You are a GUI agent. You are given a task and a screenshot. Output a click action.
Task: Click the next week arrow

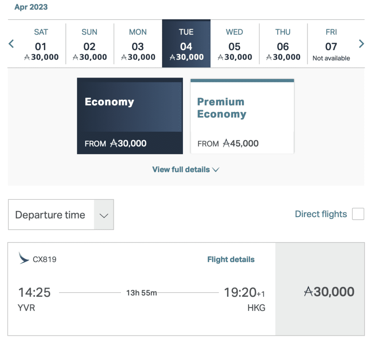point(361,44)
